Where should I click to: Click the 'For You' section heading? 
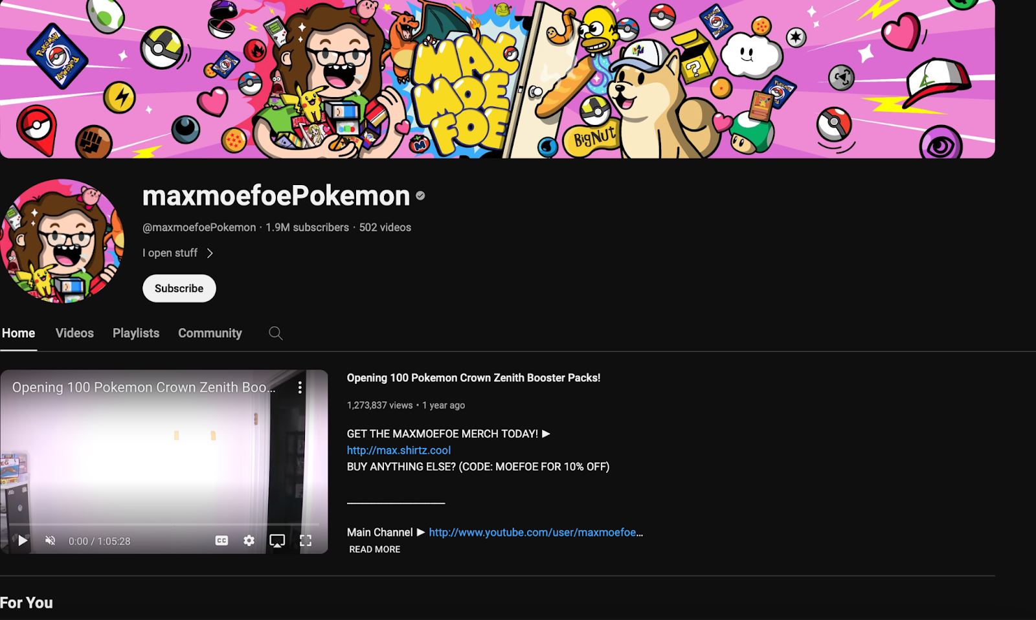[27, 603]
